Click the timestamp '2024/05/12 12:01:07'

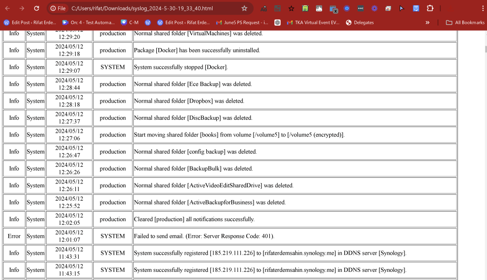click(69, 236)
